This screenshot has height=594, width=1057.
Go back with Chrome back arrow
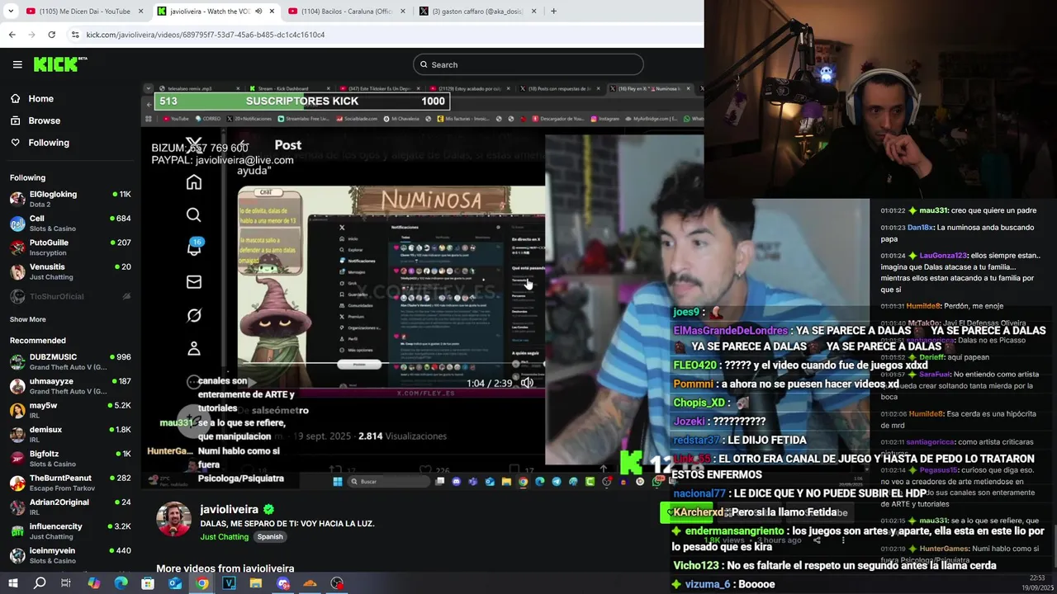(x=12, y=35)
